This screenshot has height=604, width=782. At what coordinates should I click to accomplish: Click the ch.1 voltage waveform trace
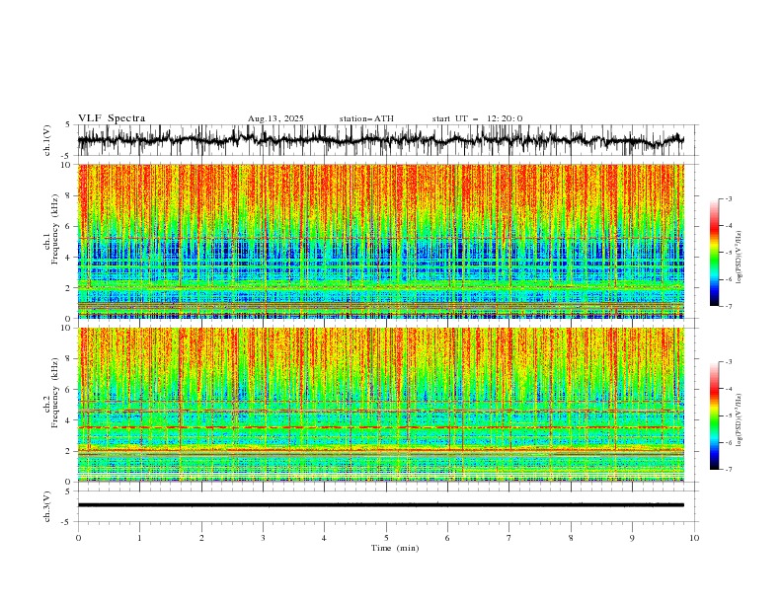coord(381,140)
